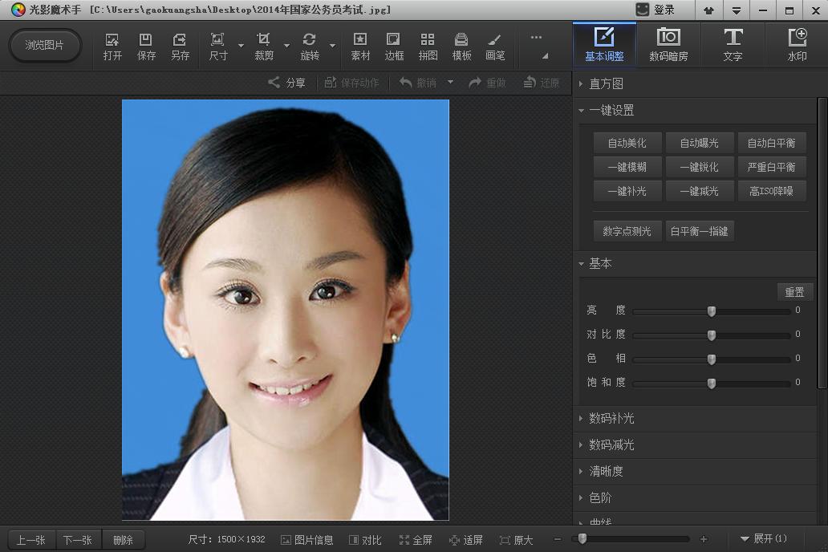Open the 模板 template tool
This screenshot has width=828, height=552.
coord(461,45)
